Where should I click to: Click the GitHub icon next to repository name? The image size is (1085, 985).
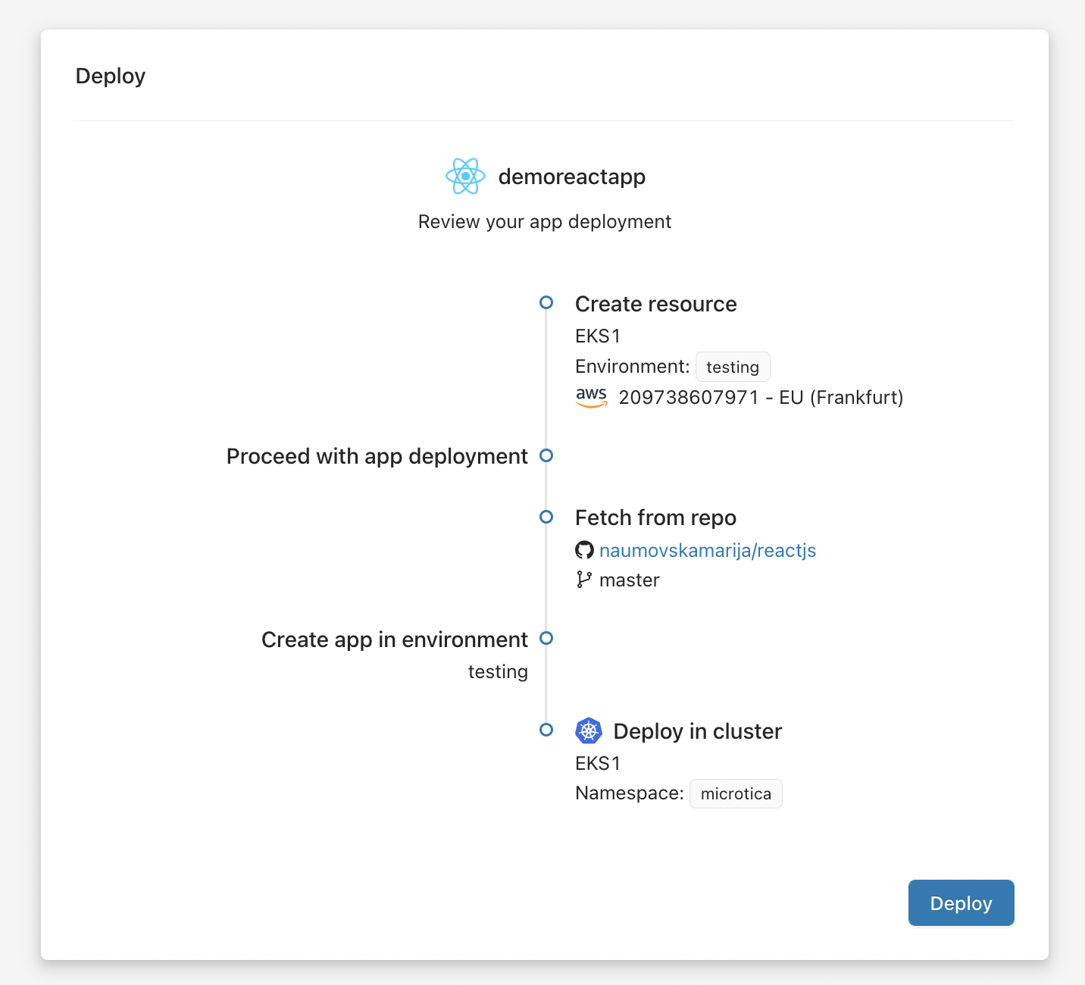point(585,550)
